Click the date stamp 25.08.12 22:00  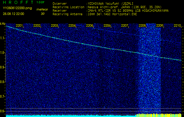(x=13, y=14)
